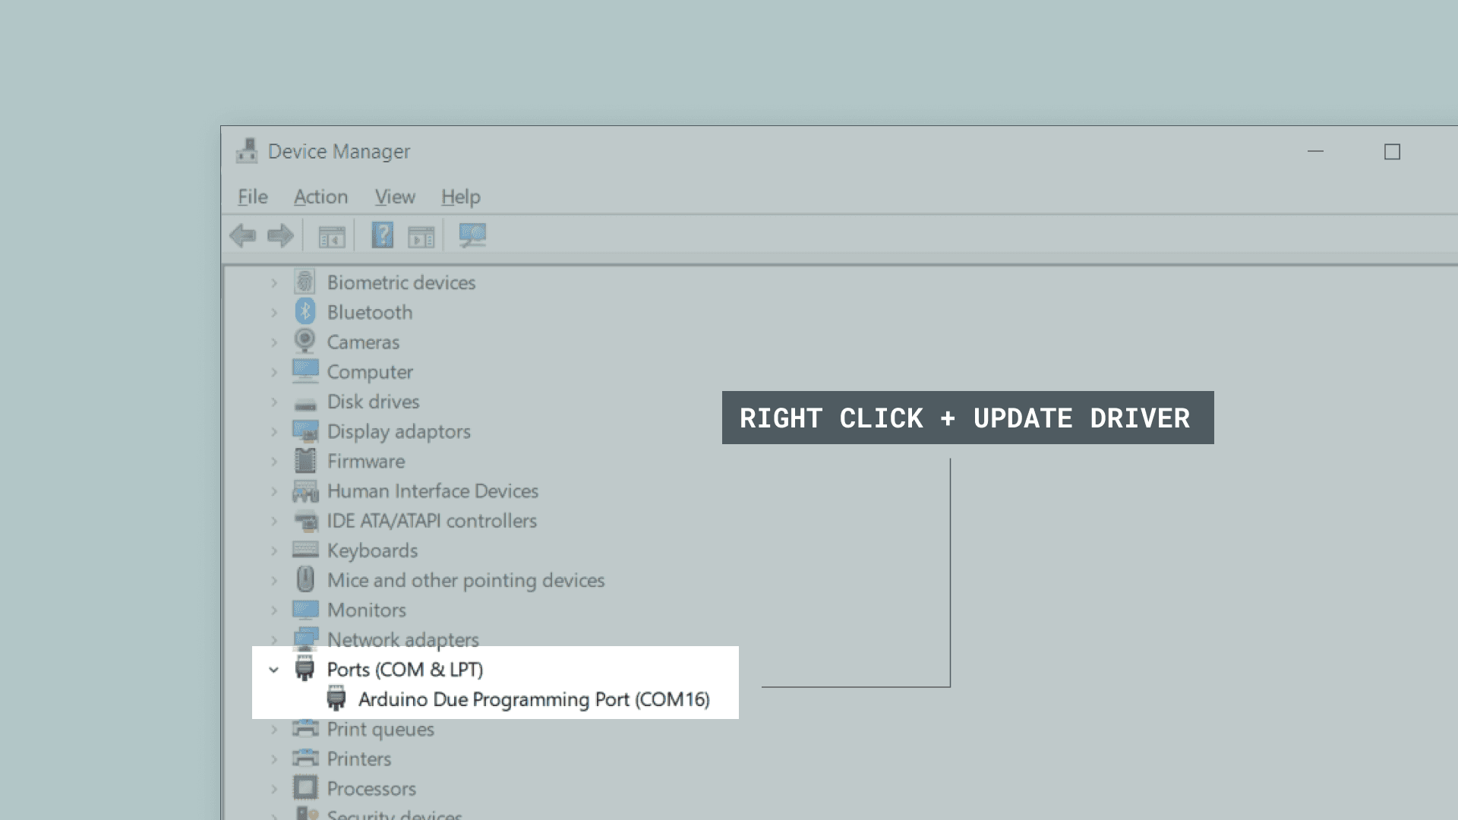The image size is (1458, 820).
Task: Click the Ports (COM & LPT) connector icon
Action: (305, 670)
